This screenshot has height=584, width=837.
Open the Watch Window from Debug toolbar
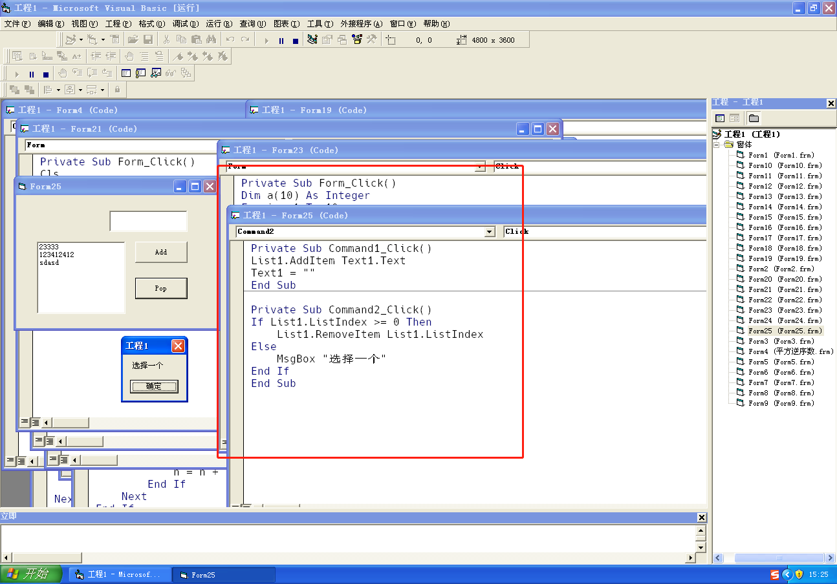point(156,73)
